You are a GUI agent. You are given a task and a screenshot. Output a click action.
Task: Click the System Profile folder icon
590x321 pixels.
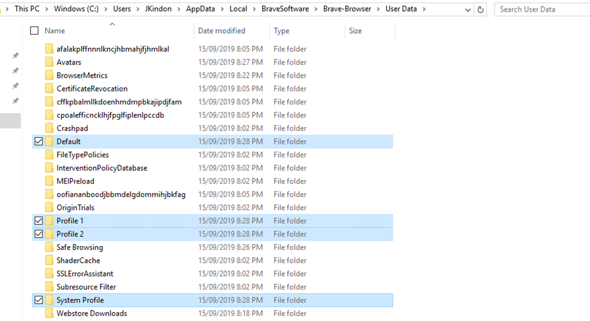[49, 300]
